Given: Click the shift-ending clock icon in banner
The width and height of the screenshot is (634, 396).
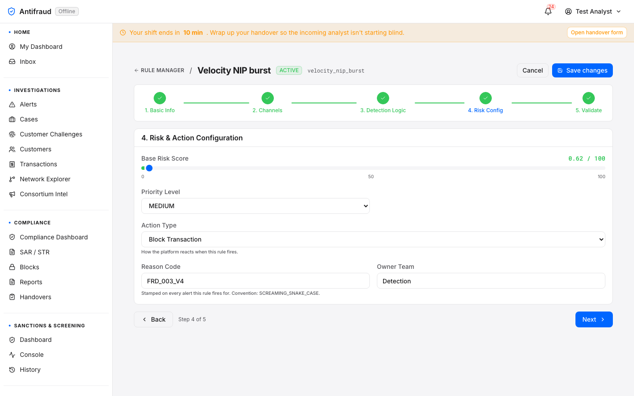Looking at the screenshot, I should (123, 33).
